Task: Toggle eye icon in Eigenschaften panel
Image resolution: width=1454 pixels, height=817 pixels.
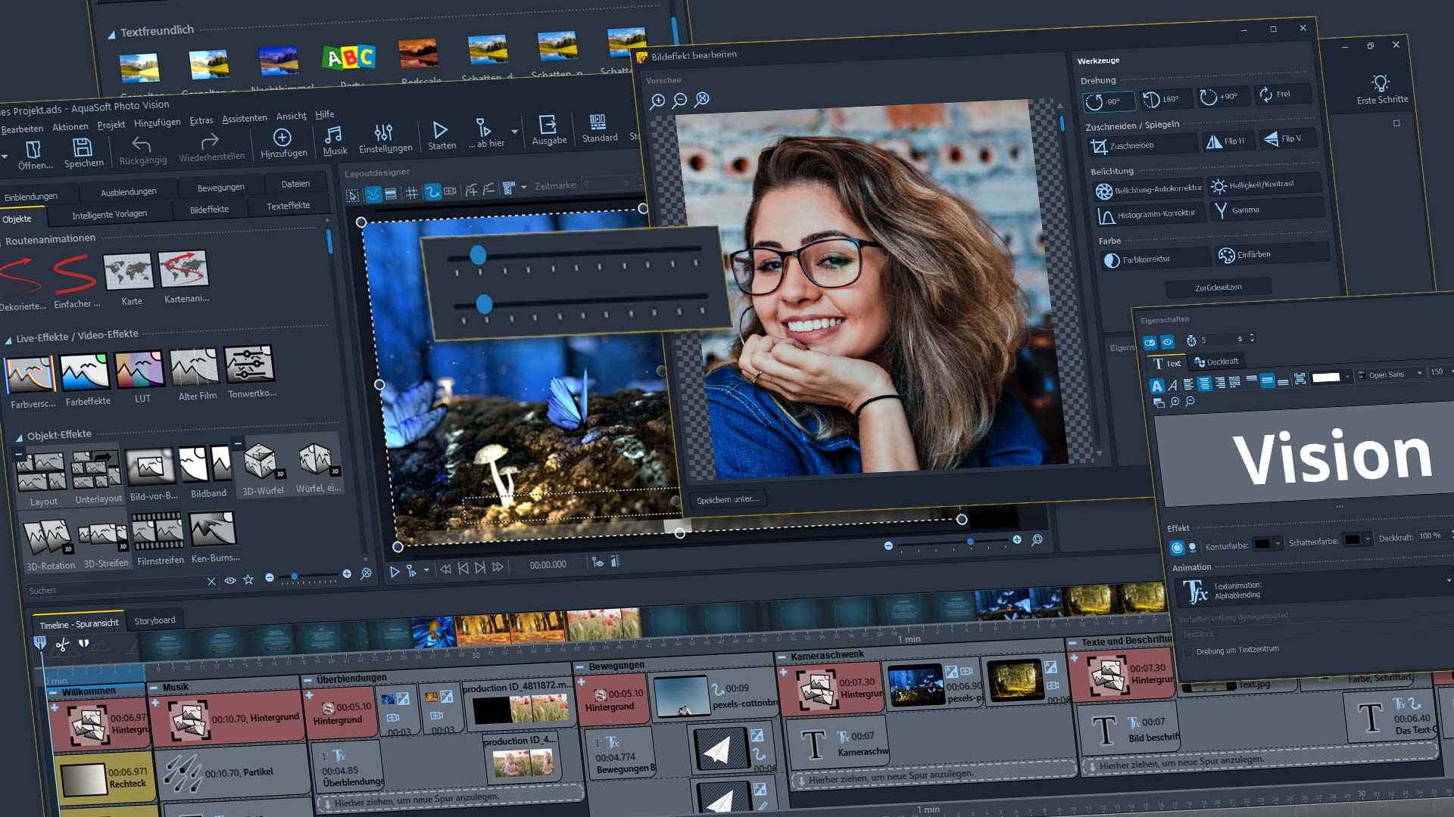Action: (x=1167, y=342)
